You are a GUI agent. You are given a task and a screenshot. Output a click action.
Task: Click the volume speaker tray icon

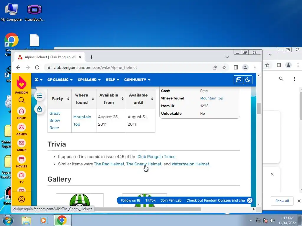coord(272,220)
